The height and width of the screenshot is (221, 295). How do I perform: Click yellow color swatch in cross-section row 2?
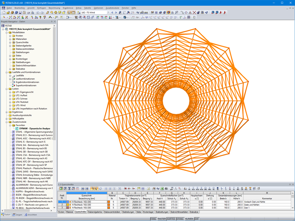[68, 205]
